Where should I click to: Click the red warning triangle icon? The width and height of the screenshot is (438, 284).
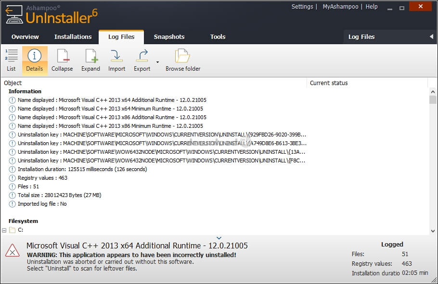(x=13, y=250)
